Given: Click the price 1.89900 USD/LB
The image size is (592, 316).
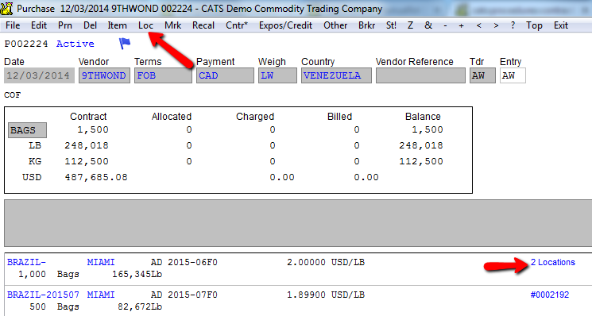Looking at the screenshot, I should pos(326,295).
